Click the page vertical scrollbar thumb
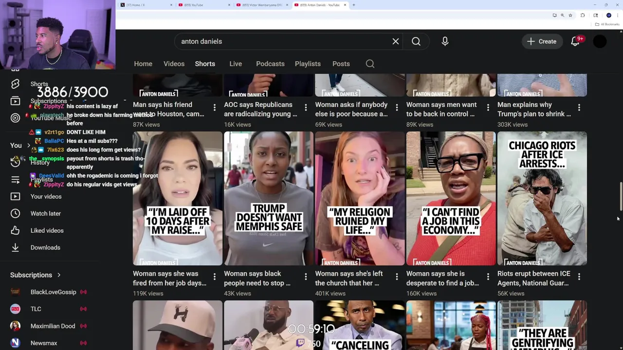The image size is (623, 350). 621,197
